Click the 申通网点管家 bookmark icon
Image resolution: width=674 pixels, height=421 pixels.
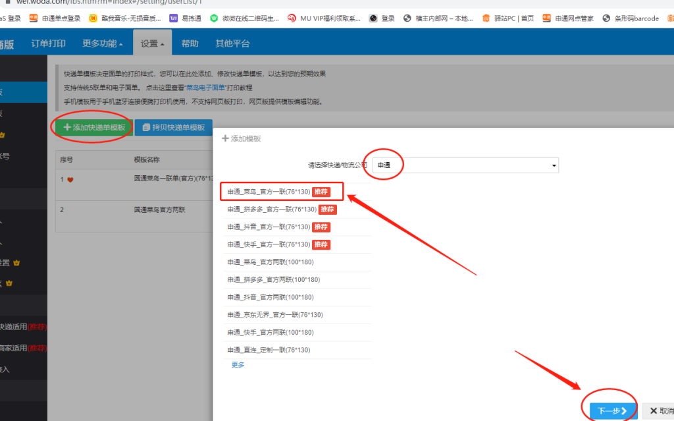(547, 18)
